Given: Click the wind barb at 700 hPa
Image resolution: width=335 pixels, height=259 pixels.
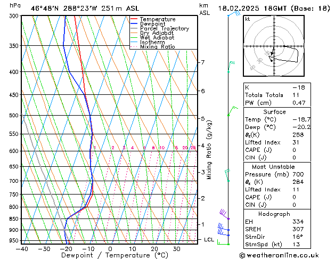Looking at the screenshot, I should click(227, 175).
